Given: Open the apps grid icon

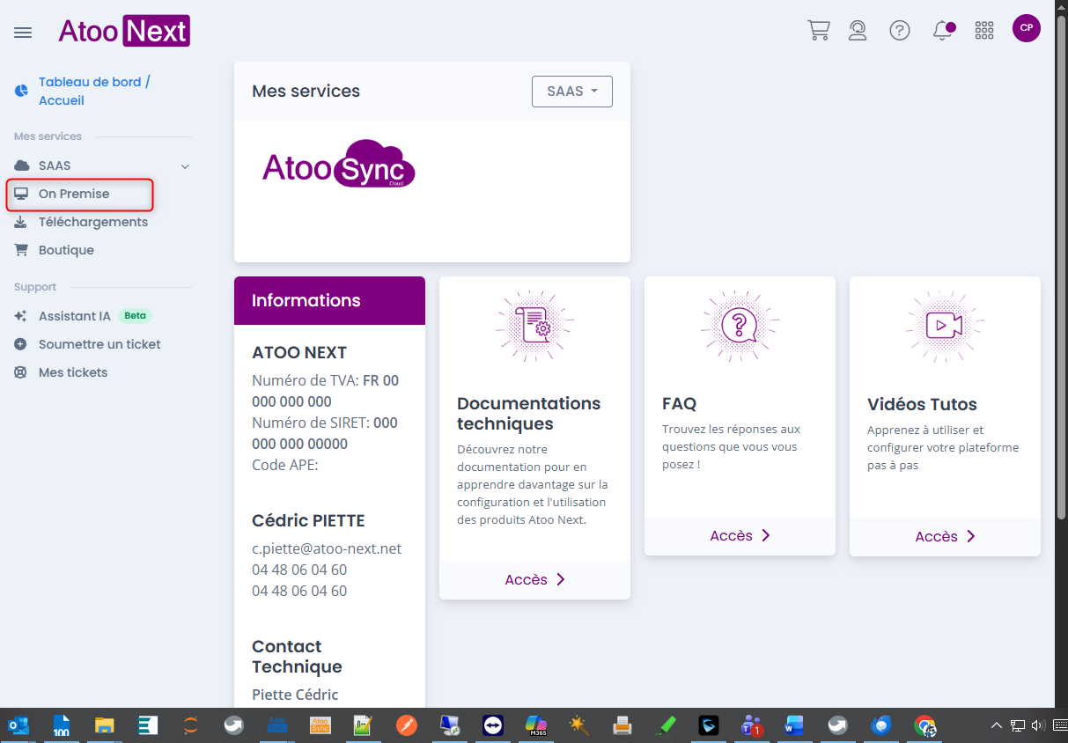Looking at the screenshot, I should pos(984,31).
